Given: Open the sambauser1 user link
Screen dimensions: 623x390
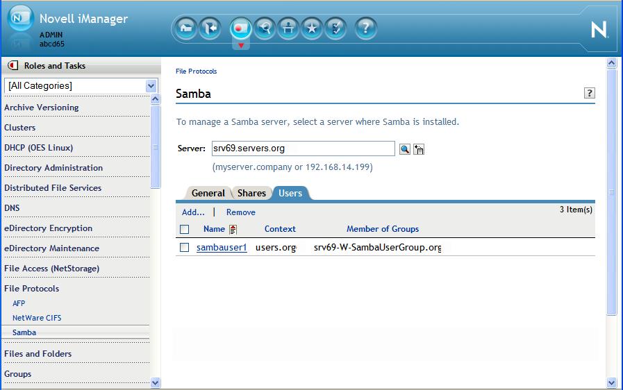Looking at the screenshot, I should coord(222,248).
